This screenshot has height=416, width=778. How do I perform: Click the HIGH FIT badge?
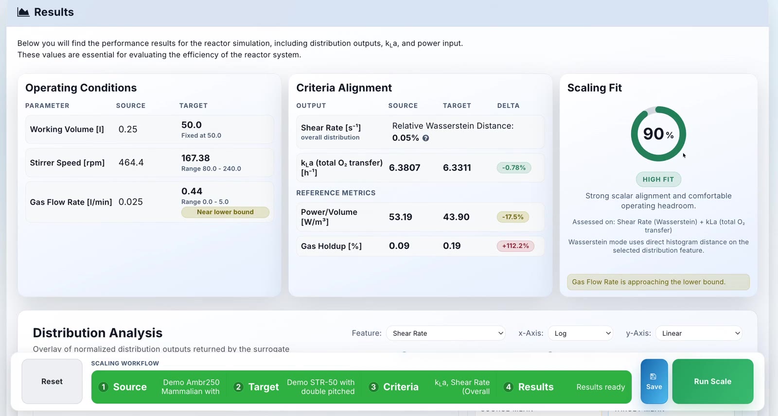click(x=658, y=179)
